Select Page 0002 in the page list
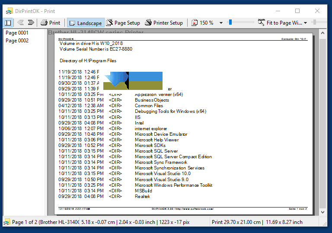The width and height of the screenshot is (332, 233). point(17,41)
